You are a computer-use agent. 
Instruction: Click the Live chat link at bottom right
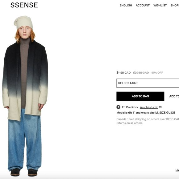tap(177, 170)
